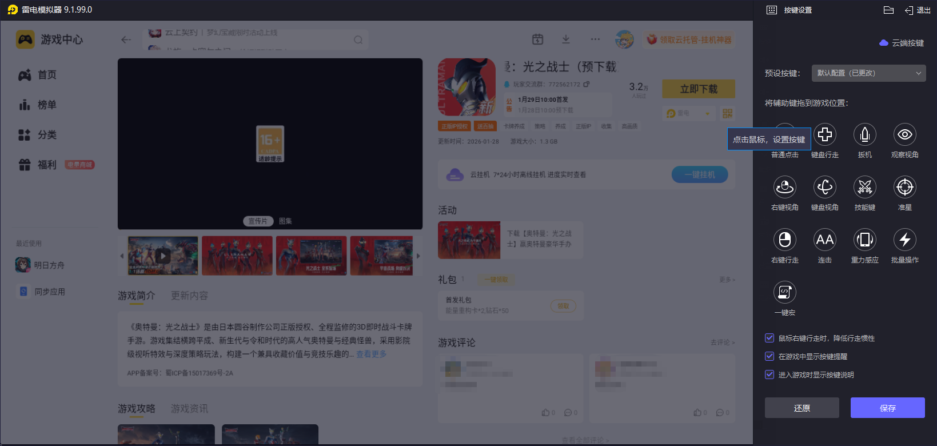This screenshot has height=446, width=937.
Task: Select the 一键宏 macro icon
Action: [784, 293]
